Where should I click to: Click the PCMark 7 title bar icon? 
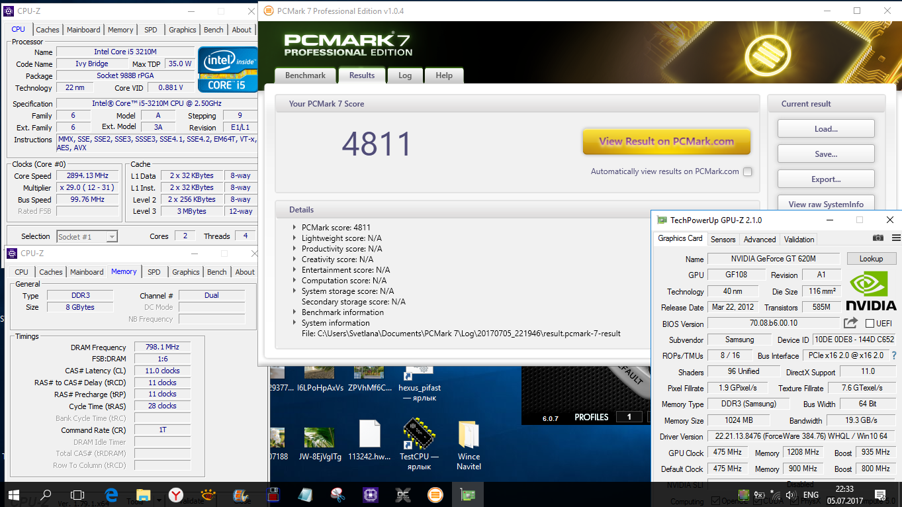(x=267, y=11)
